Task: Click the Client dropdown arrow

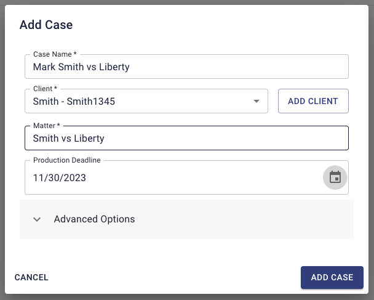Action: 257,102
